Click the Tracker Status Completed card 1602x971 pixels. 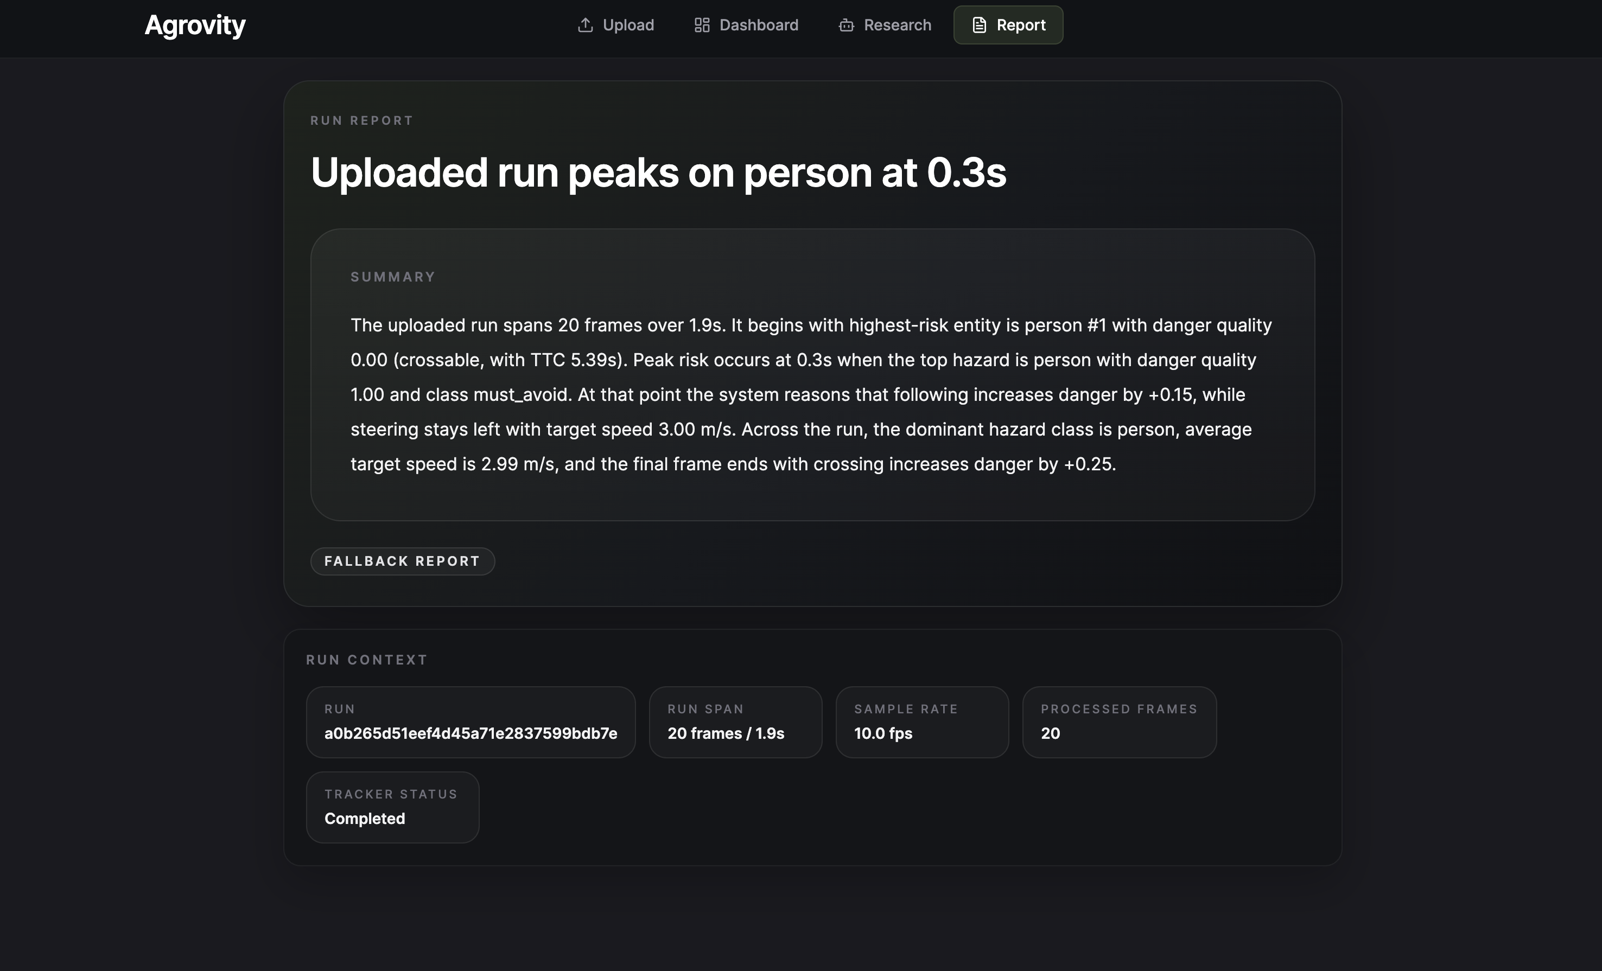(x=392, y=807)
